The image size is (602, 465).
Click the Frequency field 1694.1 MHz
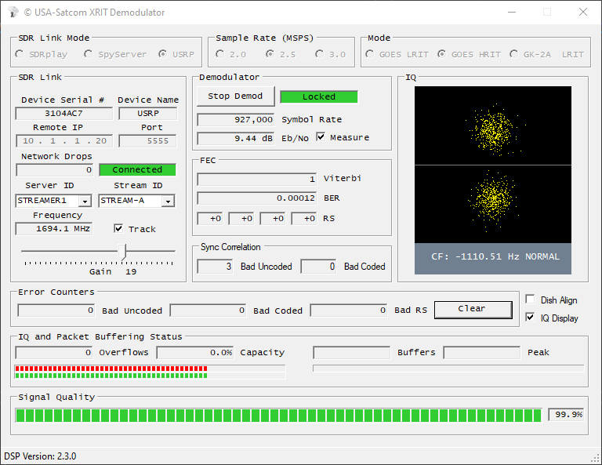(54, 229)
